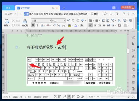Click the share export icon in toolbar
This screenshot has height=101, width=139.
coord(111,14)
